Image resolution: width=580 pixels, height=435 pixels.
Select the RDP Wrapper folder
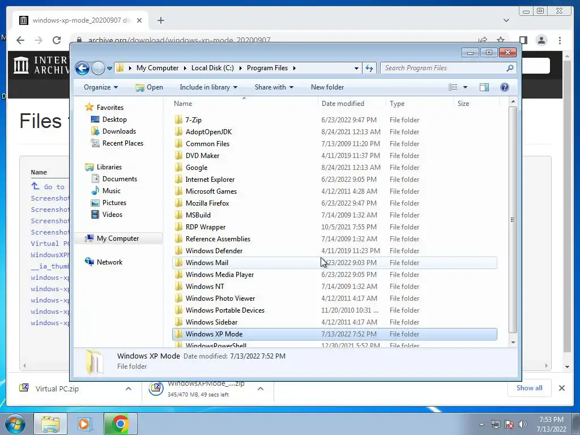[x=205, y=227]
